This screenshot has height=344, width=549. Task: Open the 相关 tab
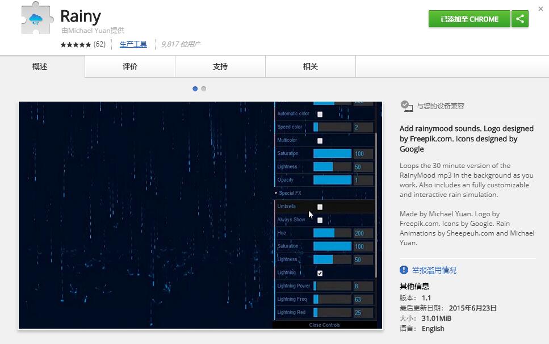click(x=309, y=66)
